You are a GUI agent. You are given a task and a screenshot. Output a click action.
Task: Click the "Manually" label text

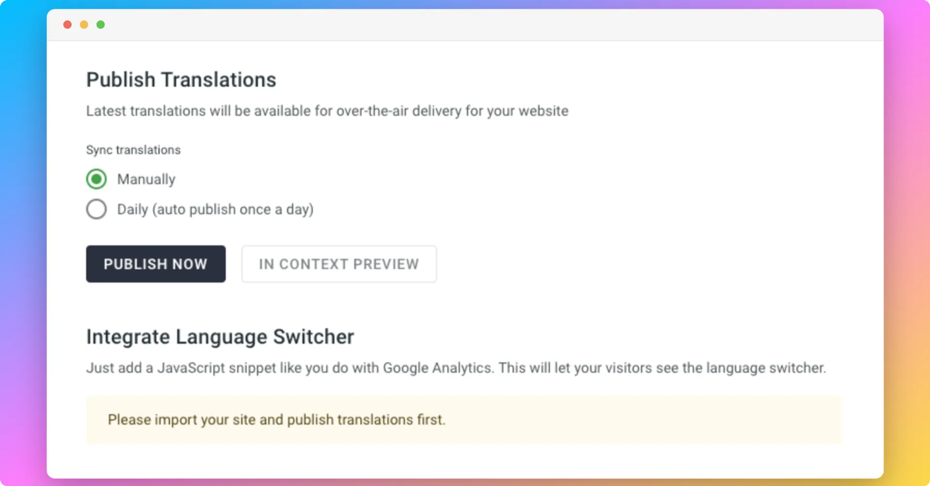point(146,179)
